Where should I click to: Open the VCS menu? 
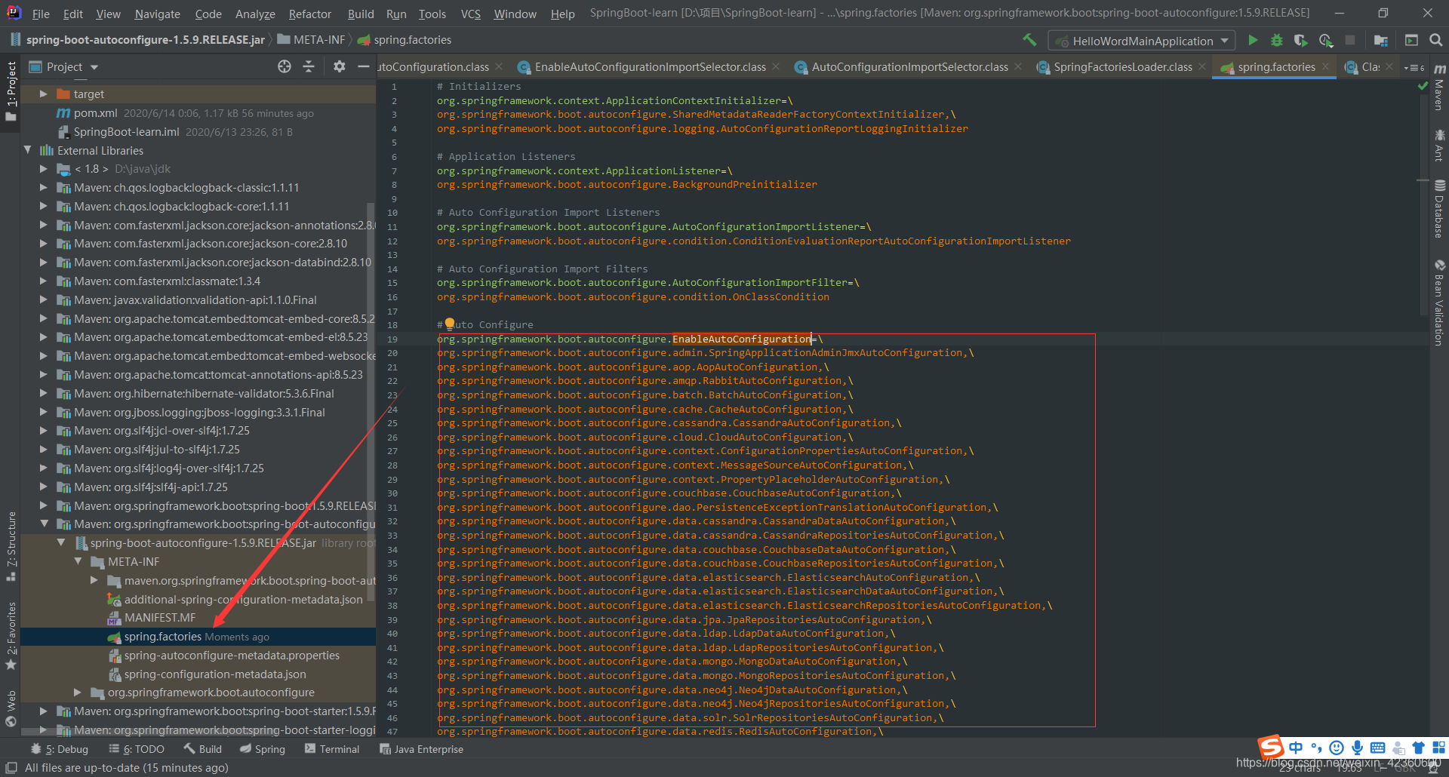(469, 13)
